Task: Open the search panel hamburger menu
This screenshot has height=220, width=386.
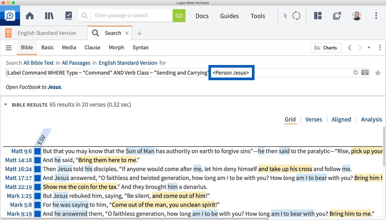Action: [9, 48]
